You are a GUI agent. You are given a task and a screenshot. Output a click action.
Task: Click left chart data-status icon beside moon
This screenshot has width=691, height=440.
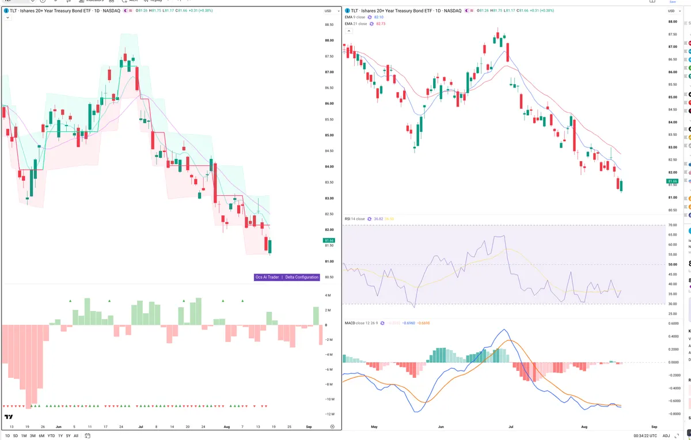pos(131,10)
